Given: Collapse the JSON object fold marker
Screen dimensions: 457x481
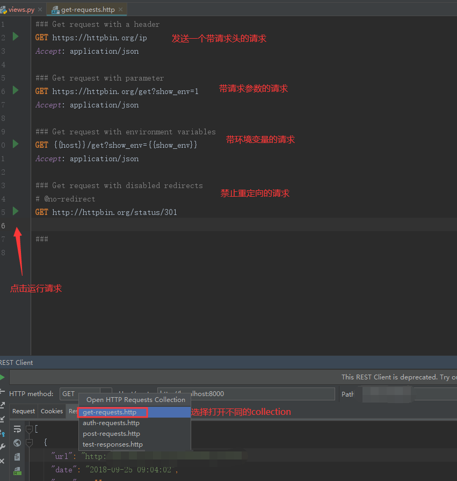Looking at the screenshot, I should [30, 442].
